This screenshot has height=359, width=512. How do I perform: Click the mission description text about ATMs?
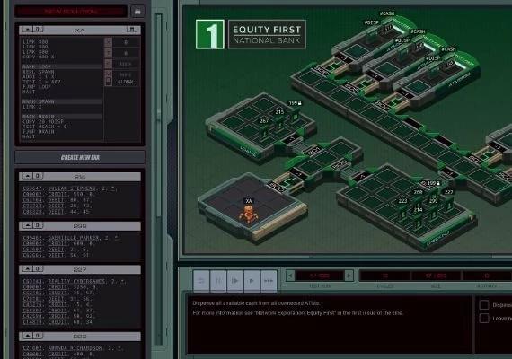[256, 303]
